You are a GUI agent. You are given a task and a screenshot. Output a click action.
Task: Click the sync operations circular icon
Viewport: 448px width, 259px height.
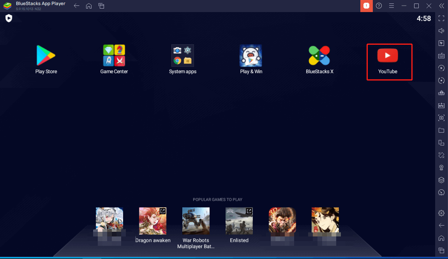pos(441,80)
